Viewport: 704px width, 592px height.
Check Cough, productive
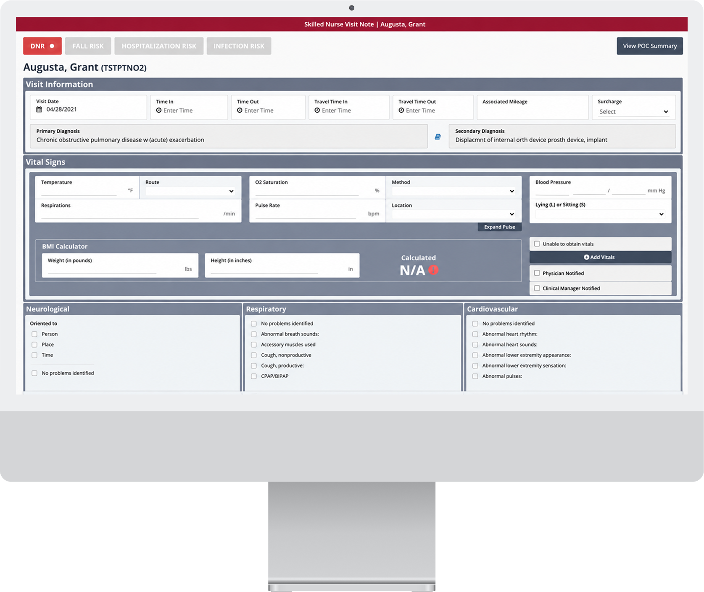[254, 366]
